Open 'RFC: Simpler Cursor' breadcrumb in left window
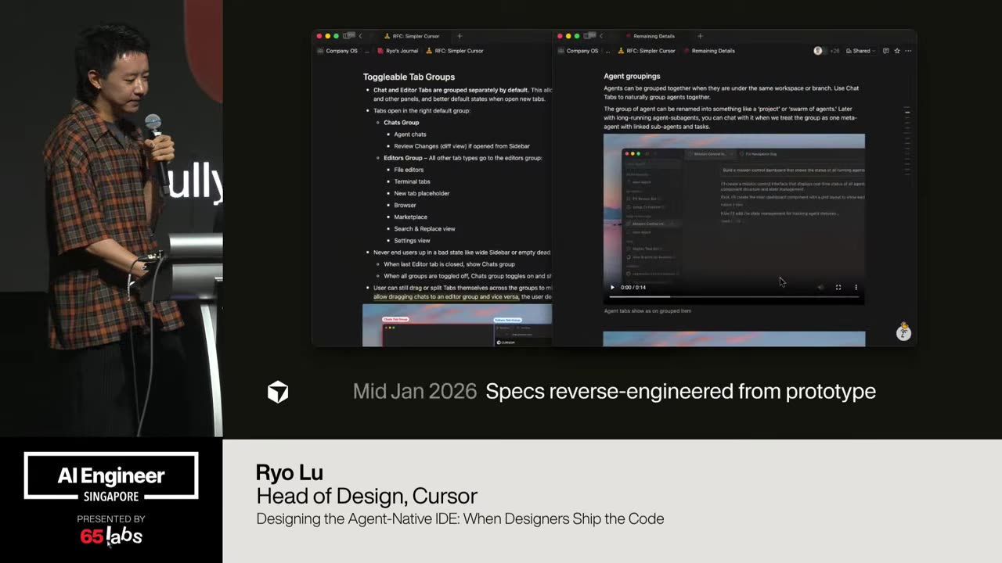Viewport: 1002px width, 563px height. pos(455,51)
